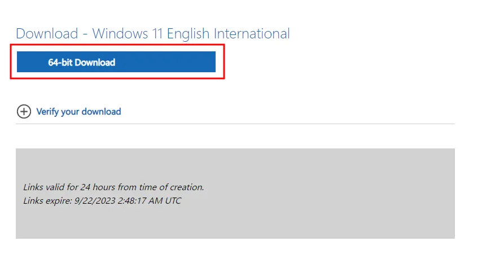Click the 64-bit Download button
The width and height of the screenshot is (482, 263).
(x=116, y=62)
